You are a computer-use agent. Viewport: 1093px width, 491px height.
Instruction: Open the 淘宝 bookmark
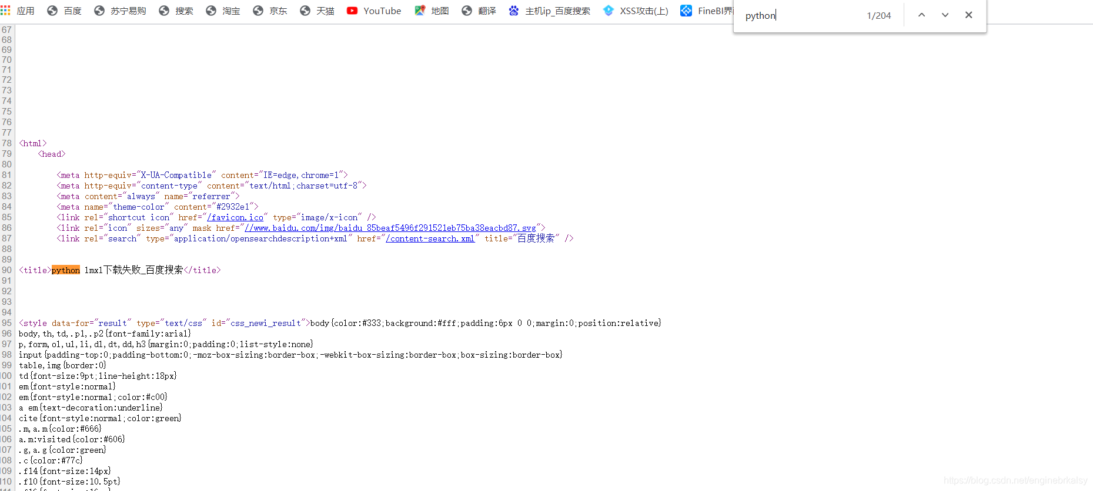coord(223,11)
